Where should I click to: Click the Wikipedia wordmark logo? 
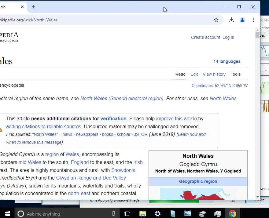tap(9, 37)
